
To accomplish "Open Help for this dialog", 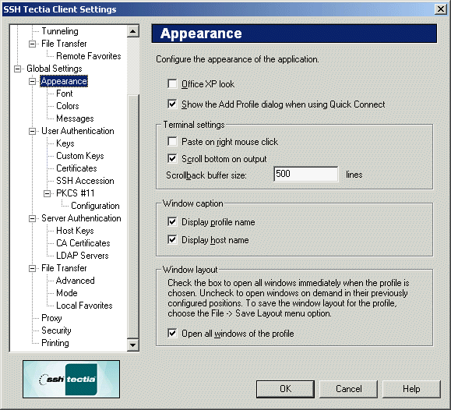I will (x=411, y=389).
